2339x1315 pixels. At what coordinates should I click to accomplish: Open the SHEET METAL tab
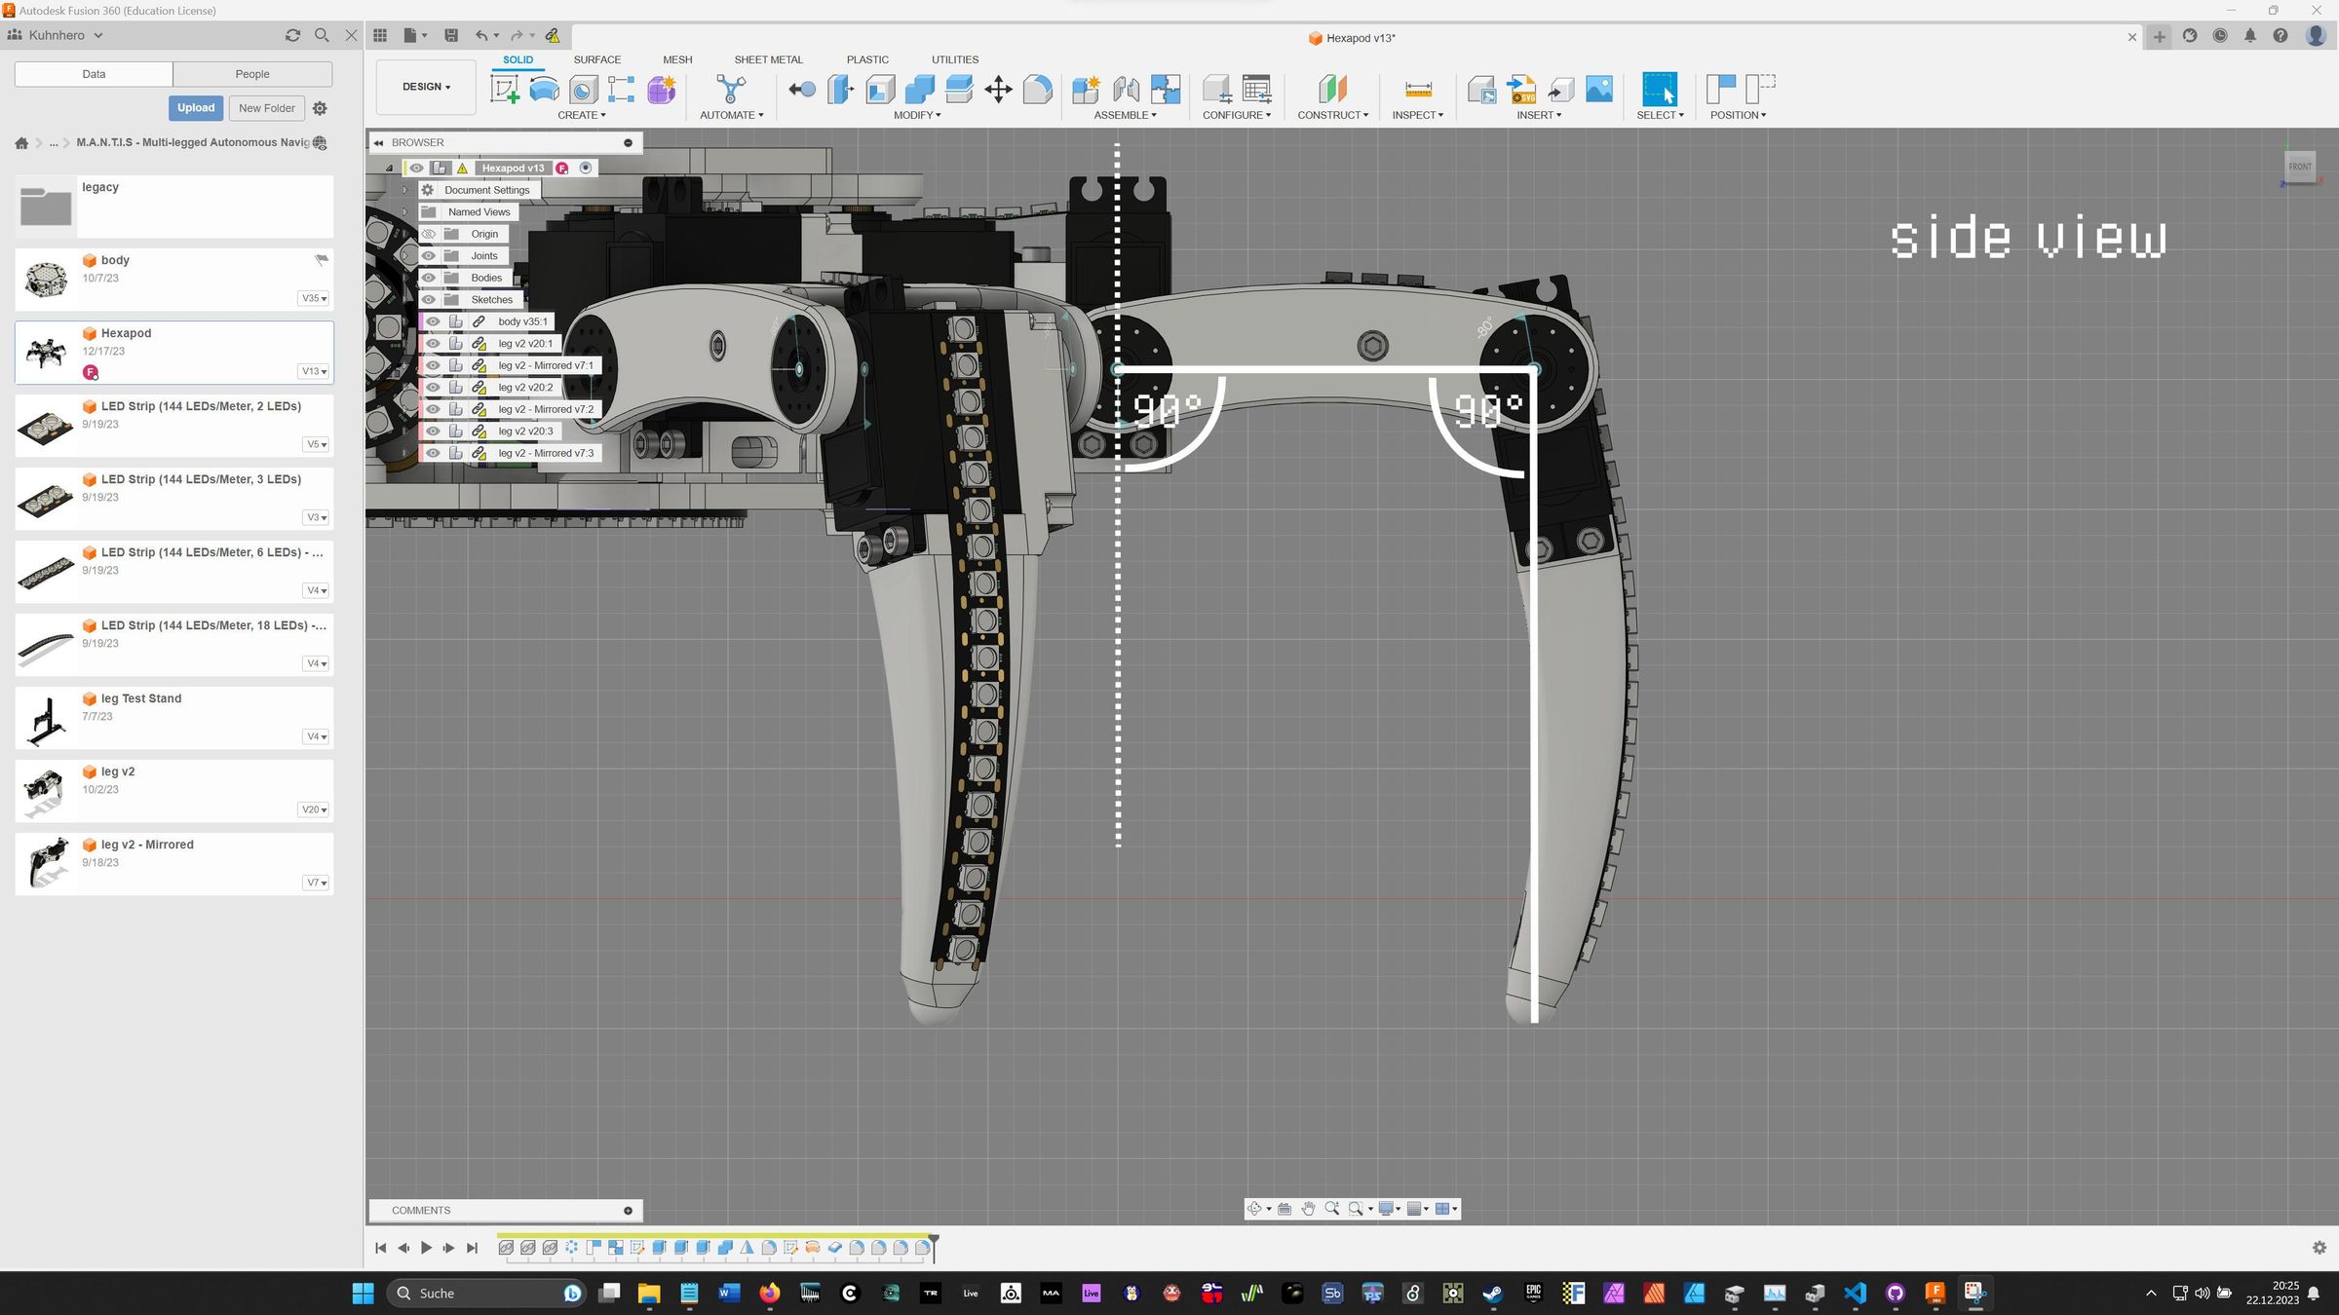point(768,59)
